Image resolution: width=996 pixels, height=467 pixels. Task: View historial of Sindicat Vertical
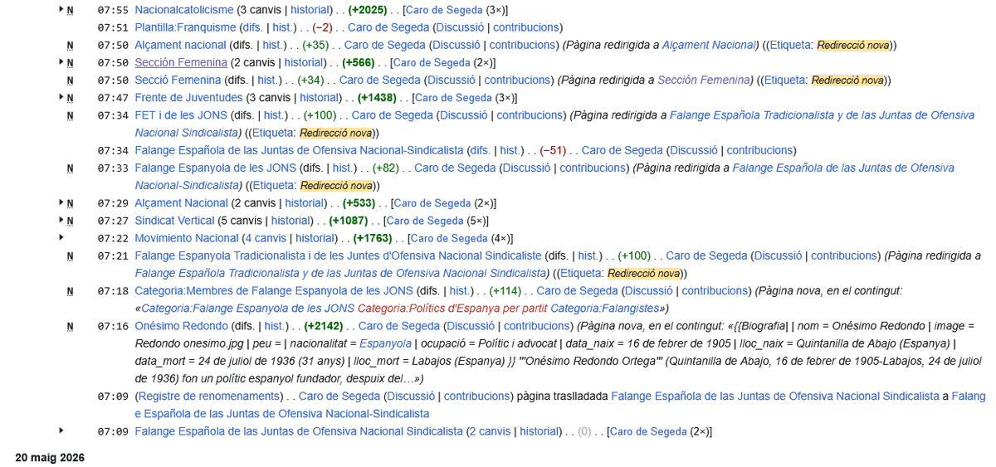[x=291, y=221]
